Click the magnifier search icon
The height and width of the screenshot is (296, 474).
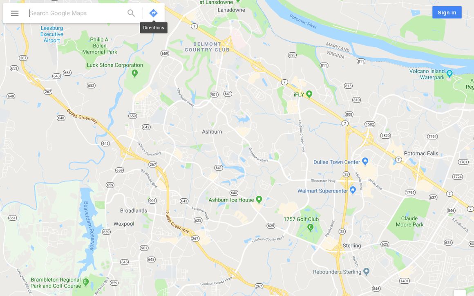pyautogui.click(x=131, y=13)
